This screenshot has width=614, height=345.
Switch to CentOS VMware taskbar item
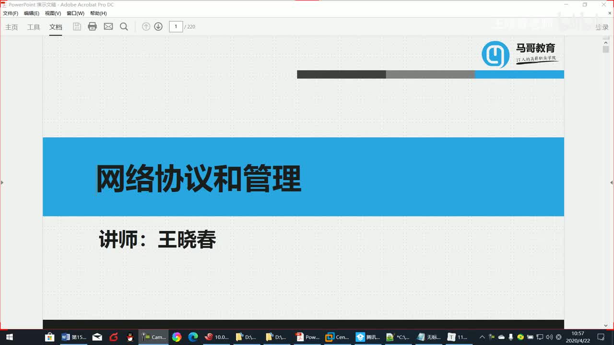337,337
